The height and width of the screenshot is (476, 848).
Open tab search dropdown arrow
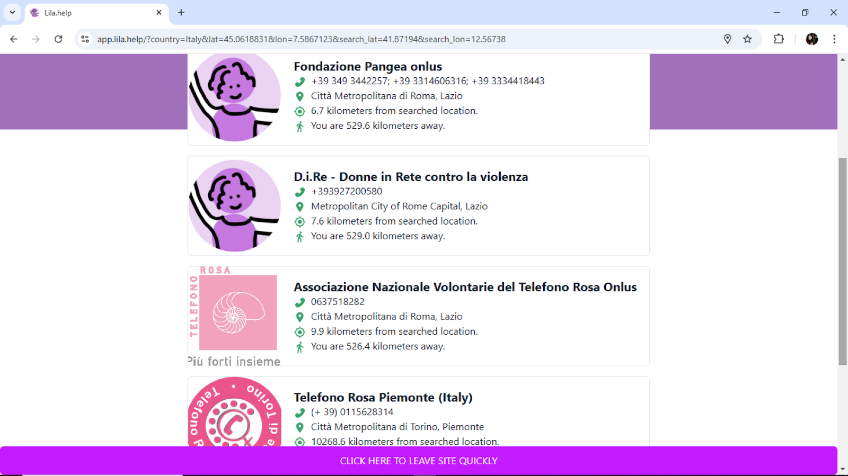pyautogui.click(x=12, y=12)
